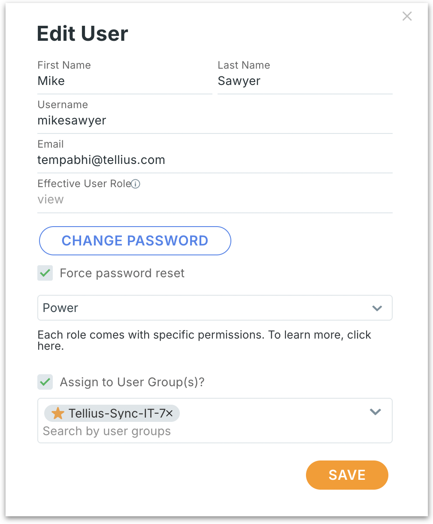Select the Username field with mikesawyer
This screenshot has width=433, height=524.
point(215,121)
